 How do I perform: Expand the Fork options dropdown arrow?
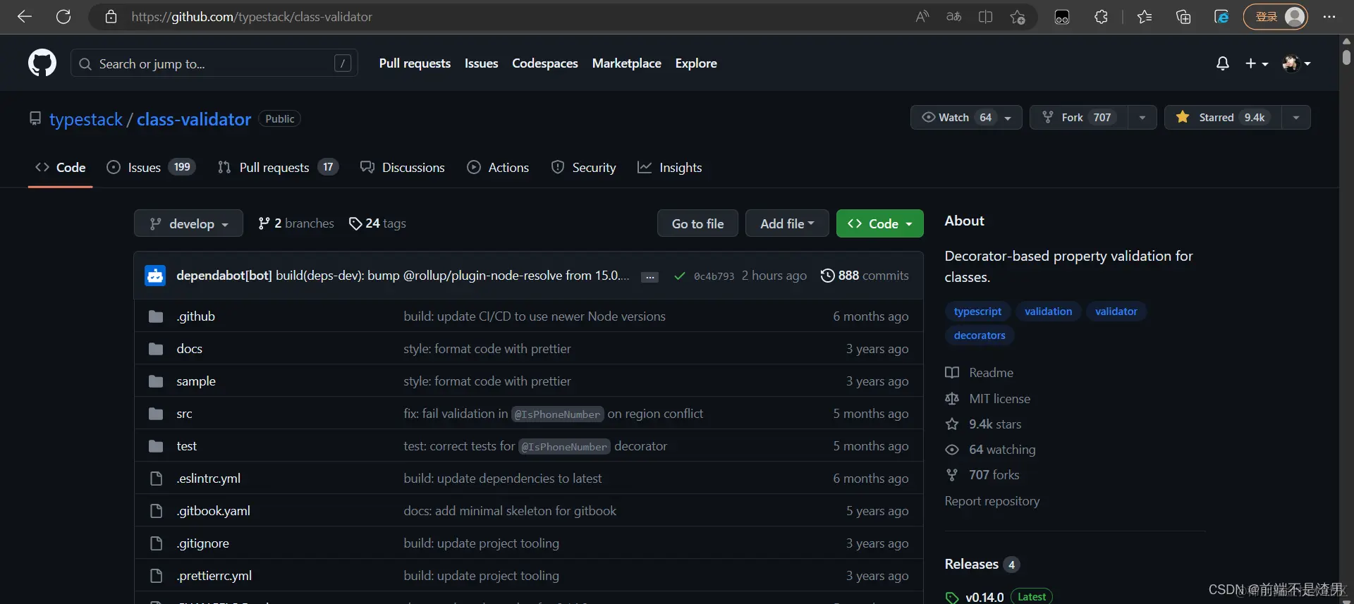[1142, 118]
